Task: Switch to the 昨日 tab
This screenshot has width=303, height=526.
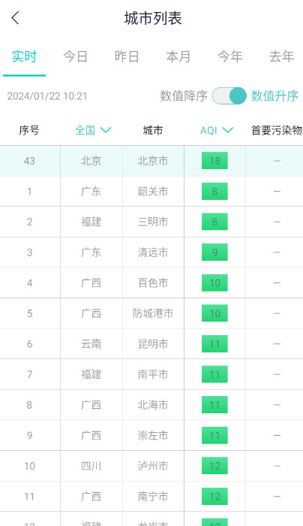Action: [127, 56]
